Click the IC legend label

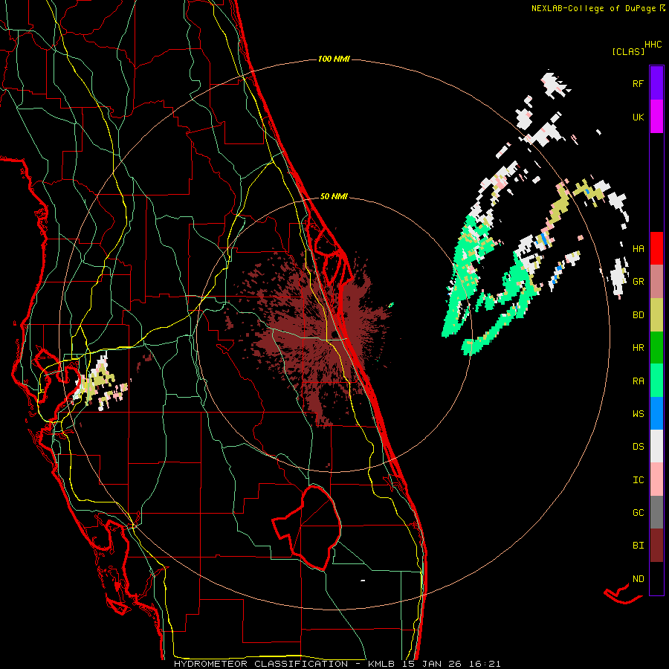(x=638, y=479)
